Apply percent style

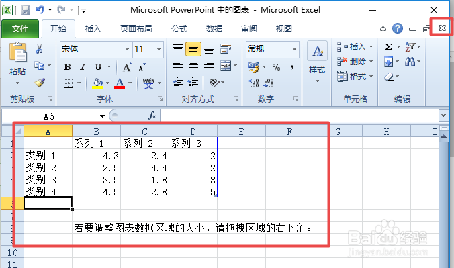tap(276, 67)
